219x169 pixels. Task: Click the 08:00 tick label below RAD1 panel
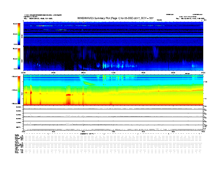pos(84,73)
